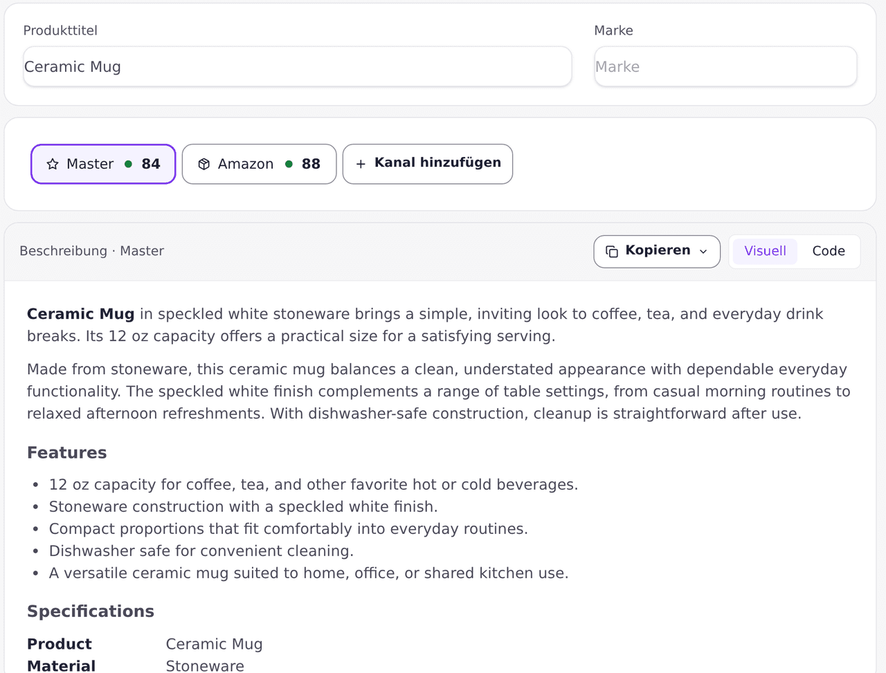Switch the editor to Code mode

click(829, 251)
